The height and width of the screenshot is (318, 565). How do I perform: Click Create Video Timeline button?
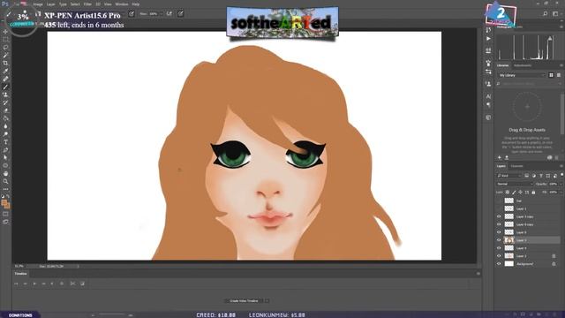244,300
